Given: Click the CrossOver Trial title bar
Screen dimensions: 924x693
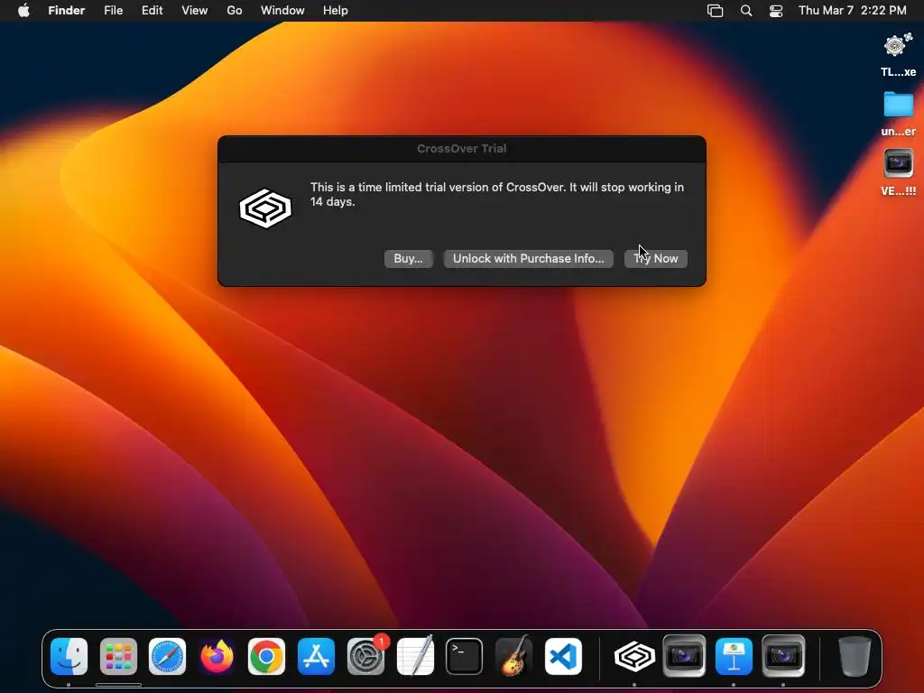Looking at the screenshot, I should [x=461, y=149].
